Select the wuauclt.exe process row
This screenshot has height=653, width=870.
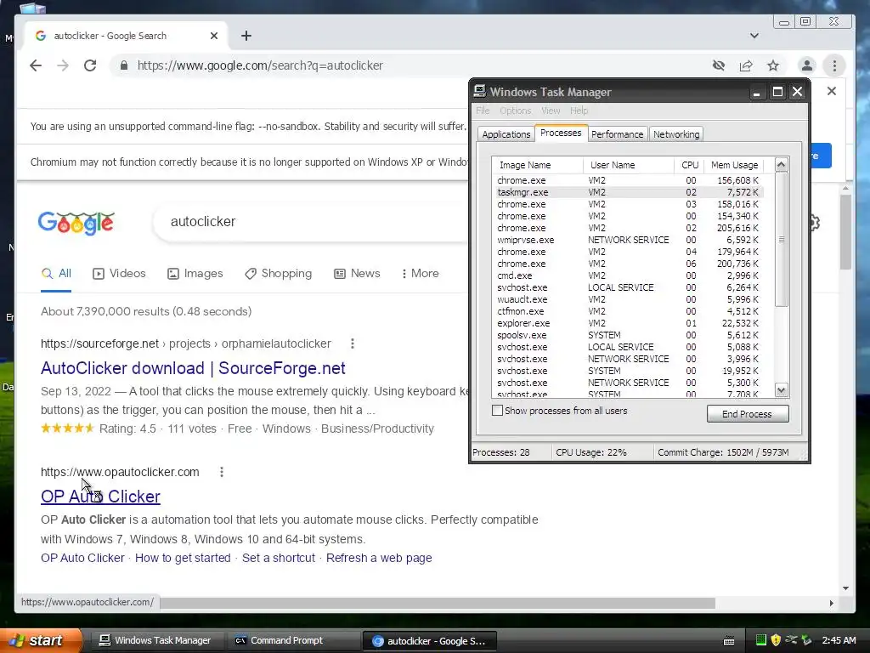628,299
